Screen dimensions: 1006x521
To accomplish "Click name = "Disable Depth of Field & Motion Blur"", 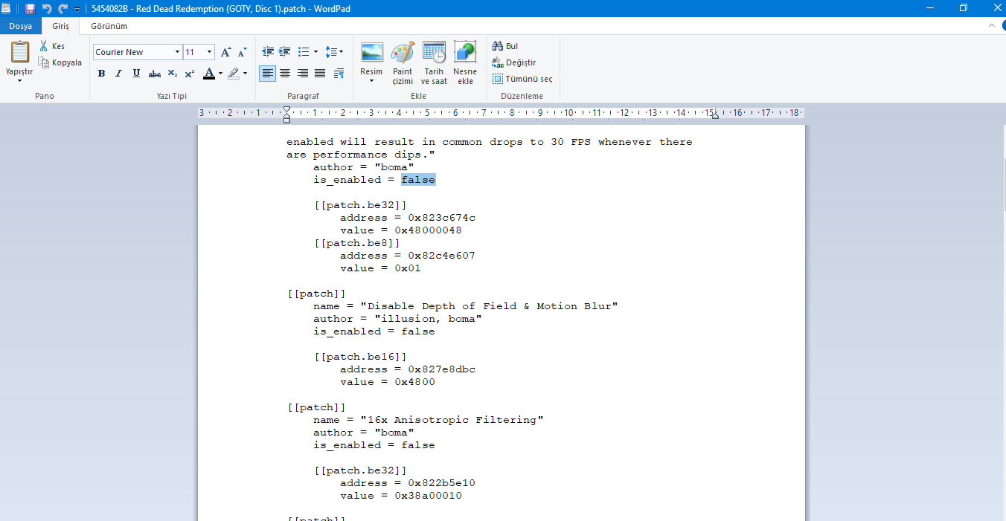I will pyautogui.click(x=466, y=306).
